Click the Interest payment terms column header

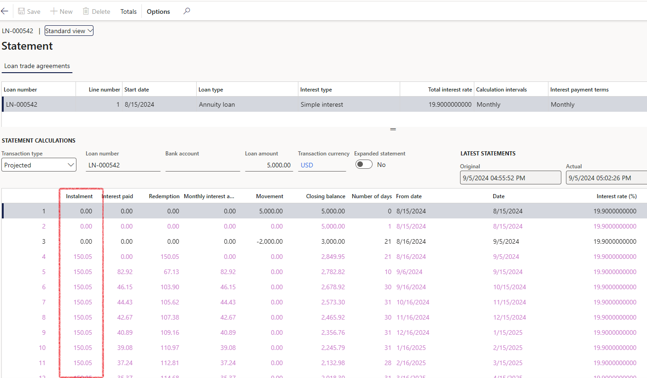point(598,90)
